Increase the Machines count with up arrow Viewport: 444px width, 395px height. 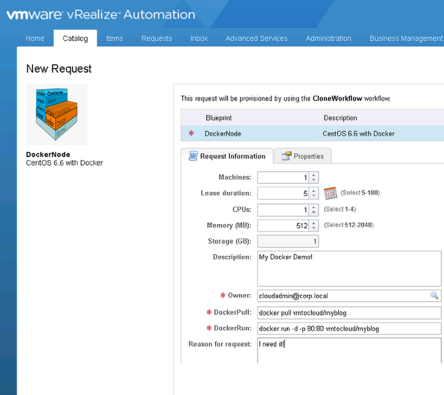pos(314,175)
